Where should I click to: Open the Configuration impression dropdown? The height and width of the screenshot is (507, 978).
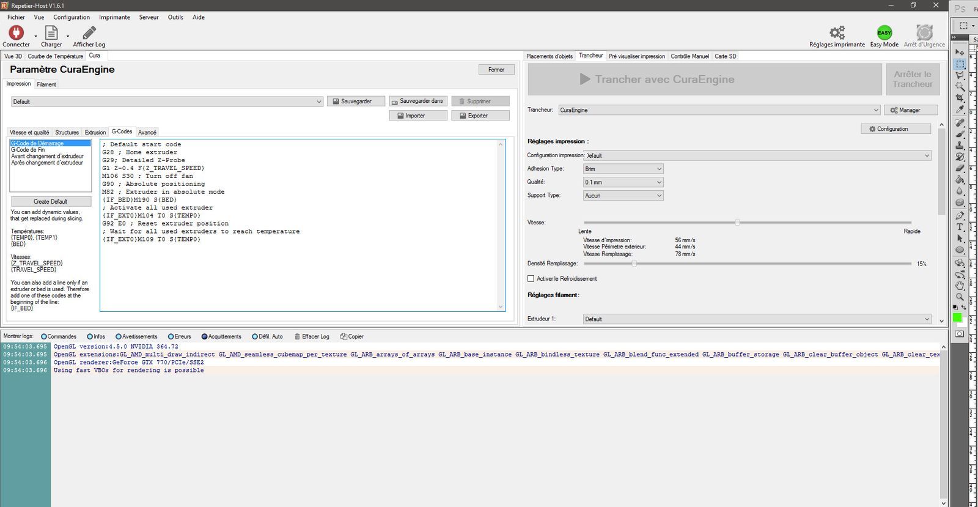pyautogui.click(x=757, y=155)
